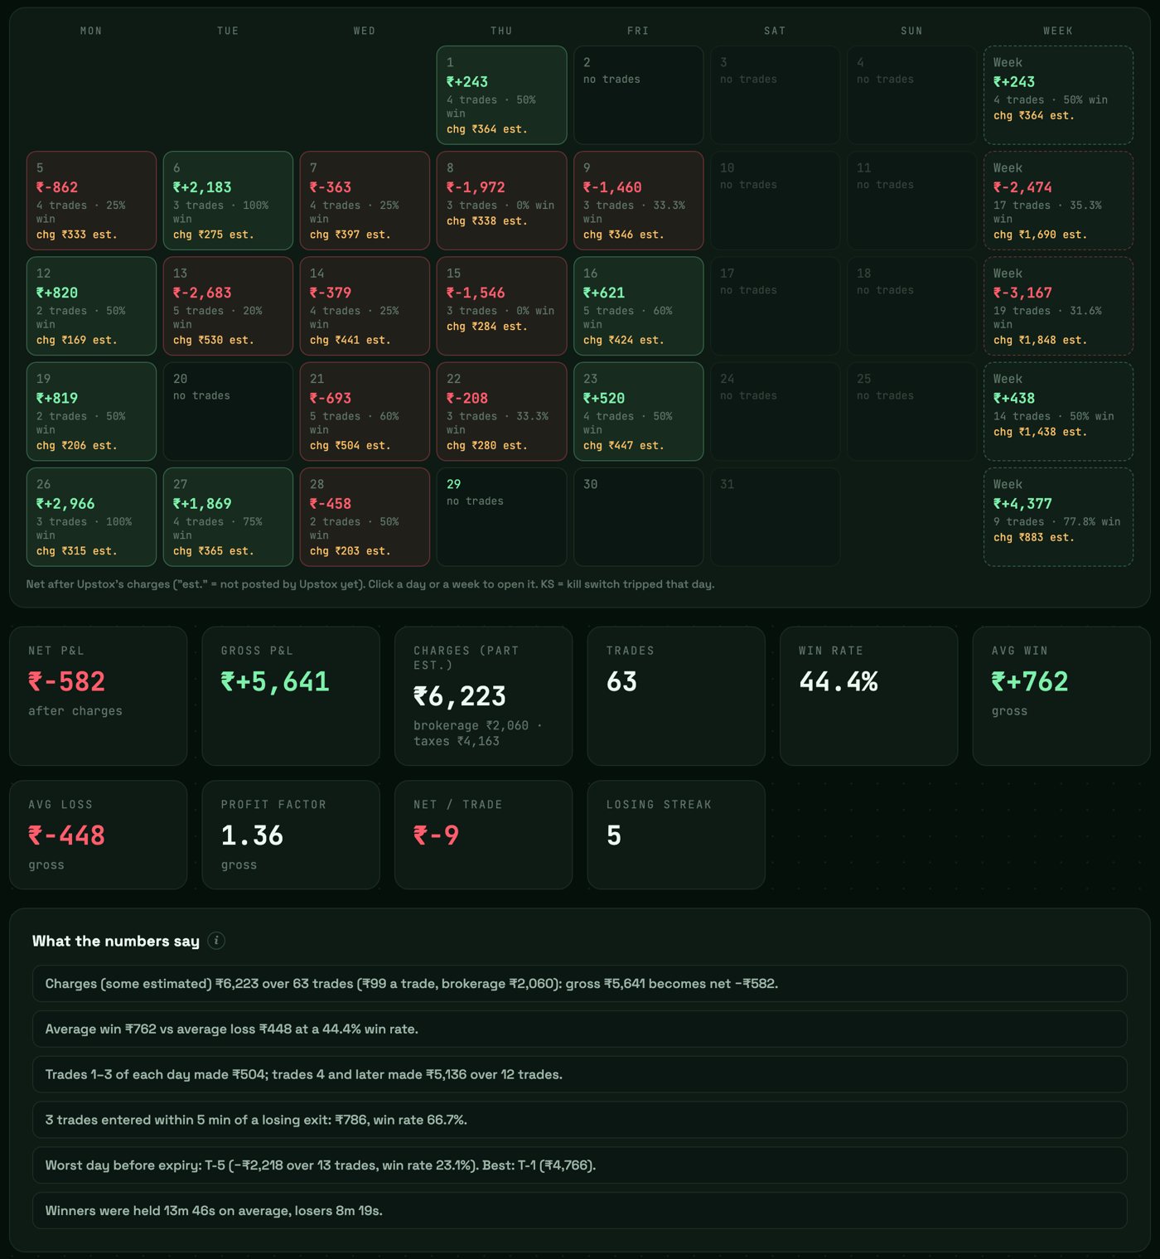Click the info icon beside What the numbers say
This screenshot has width=1160, height=1259.
tap(216, 940)
